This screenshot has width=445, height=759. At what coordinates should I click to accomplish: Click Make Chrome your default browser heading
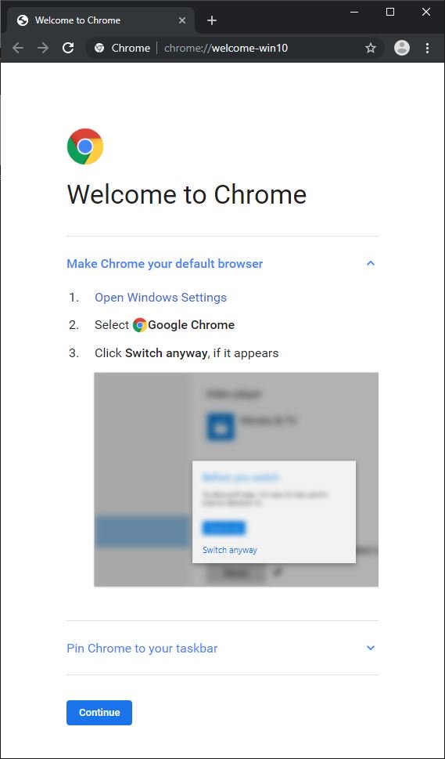pos(165,264)
